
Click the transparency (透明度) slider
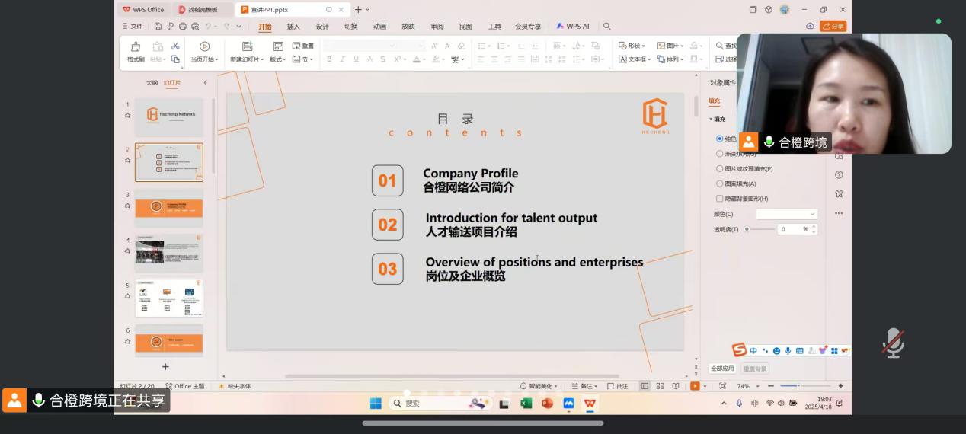click(x=759, y=229)
